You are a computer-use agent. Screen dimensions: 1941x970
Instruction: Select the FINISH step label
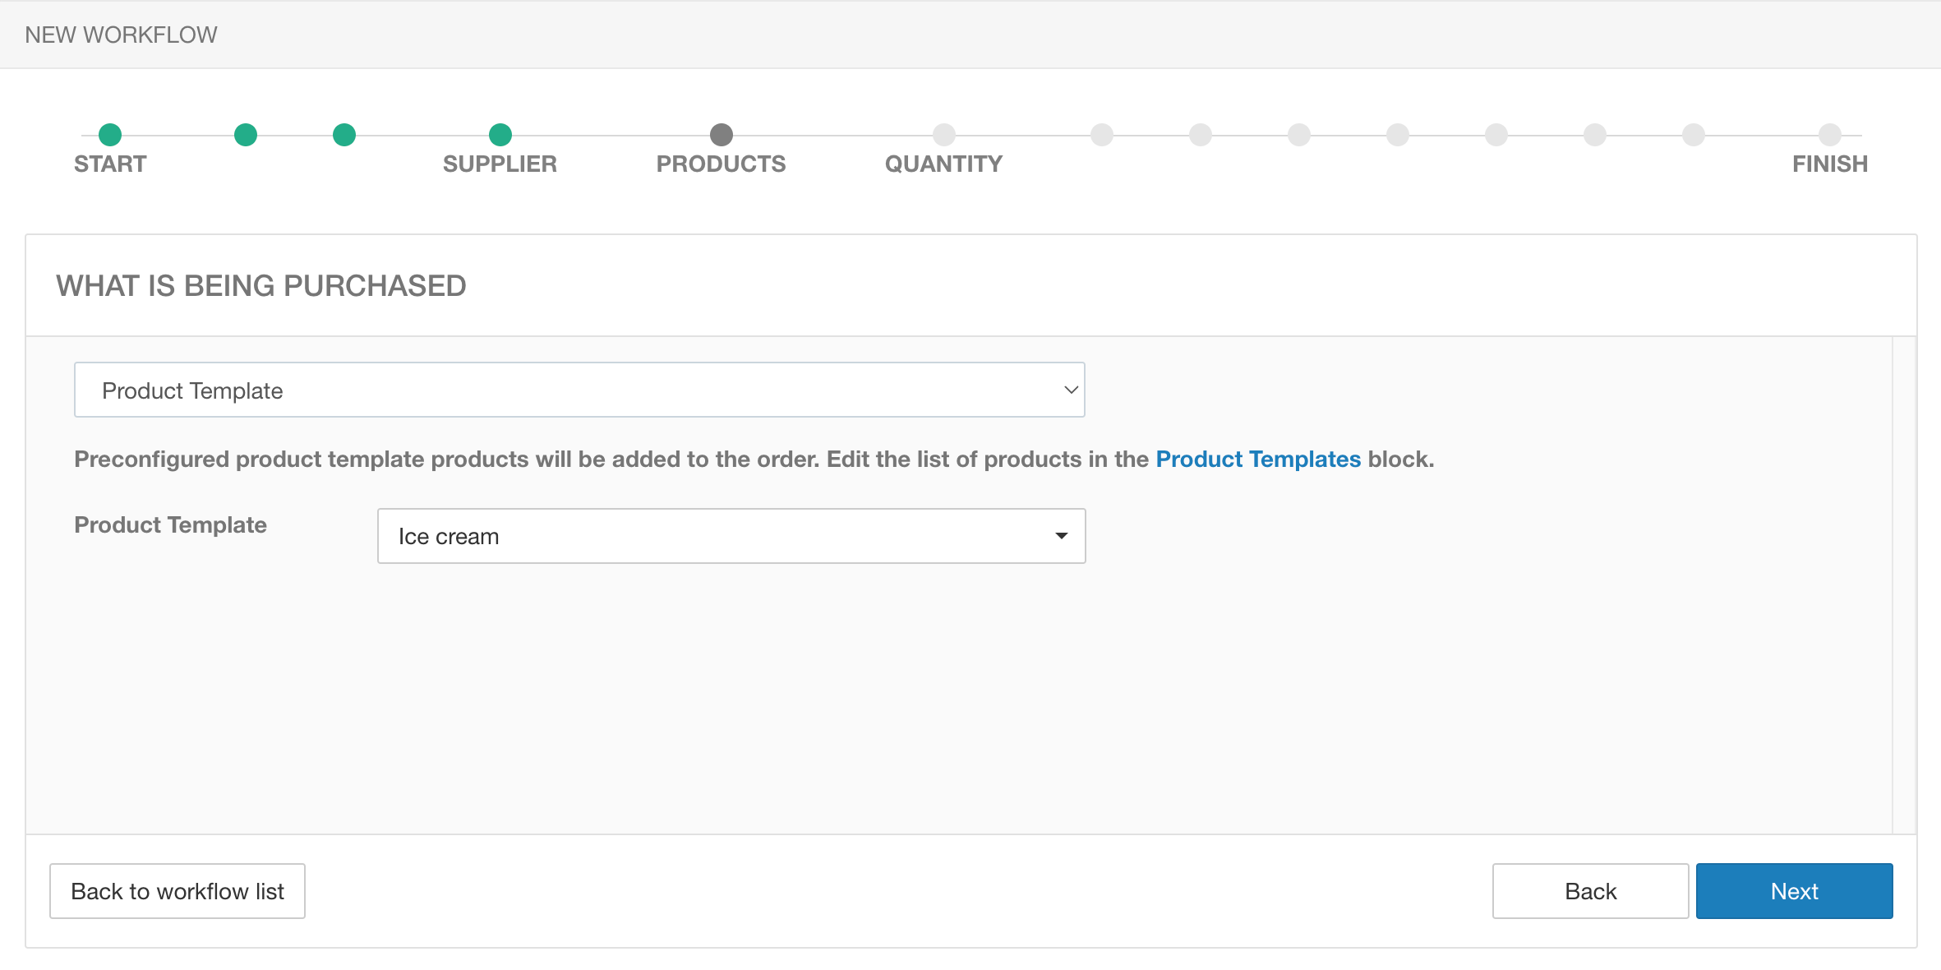(x=1830, y=164)
